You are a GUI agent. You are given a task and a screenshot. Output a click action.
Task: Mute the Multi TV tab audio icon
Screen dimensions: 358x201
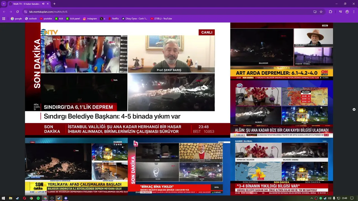43,4
